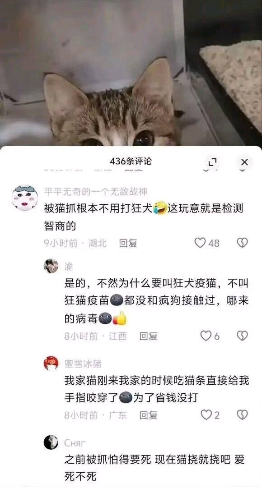Like the comment with 48 likes
The image size is (262, 488).
point(200,243)
